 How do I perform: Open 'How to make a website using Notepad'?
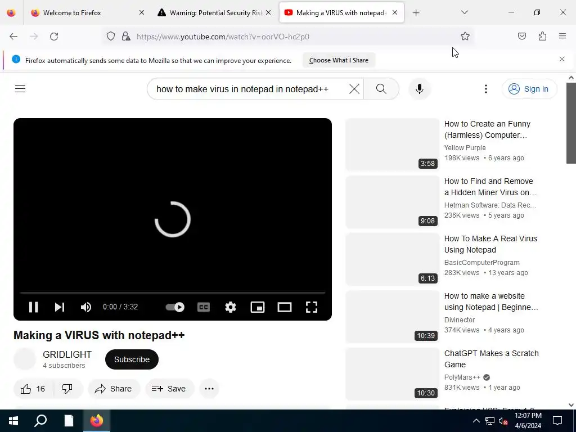tap(491, 301)
